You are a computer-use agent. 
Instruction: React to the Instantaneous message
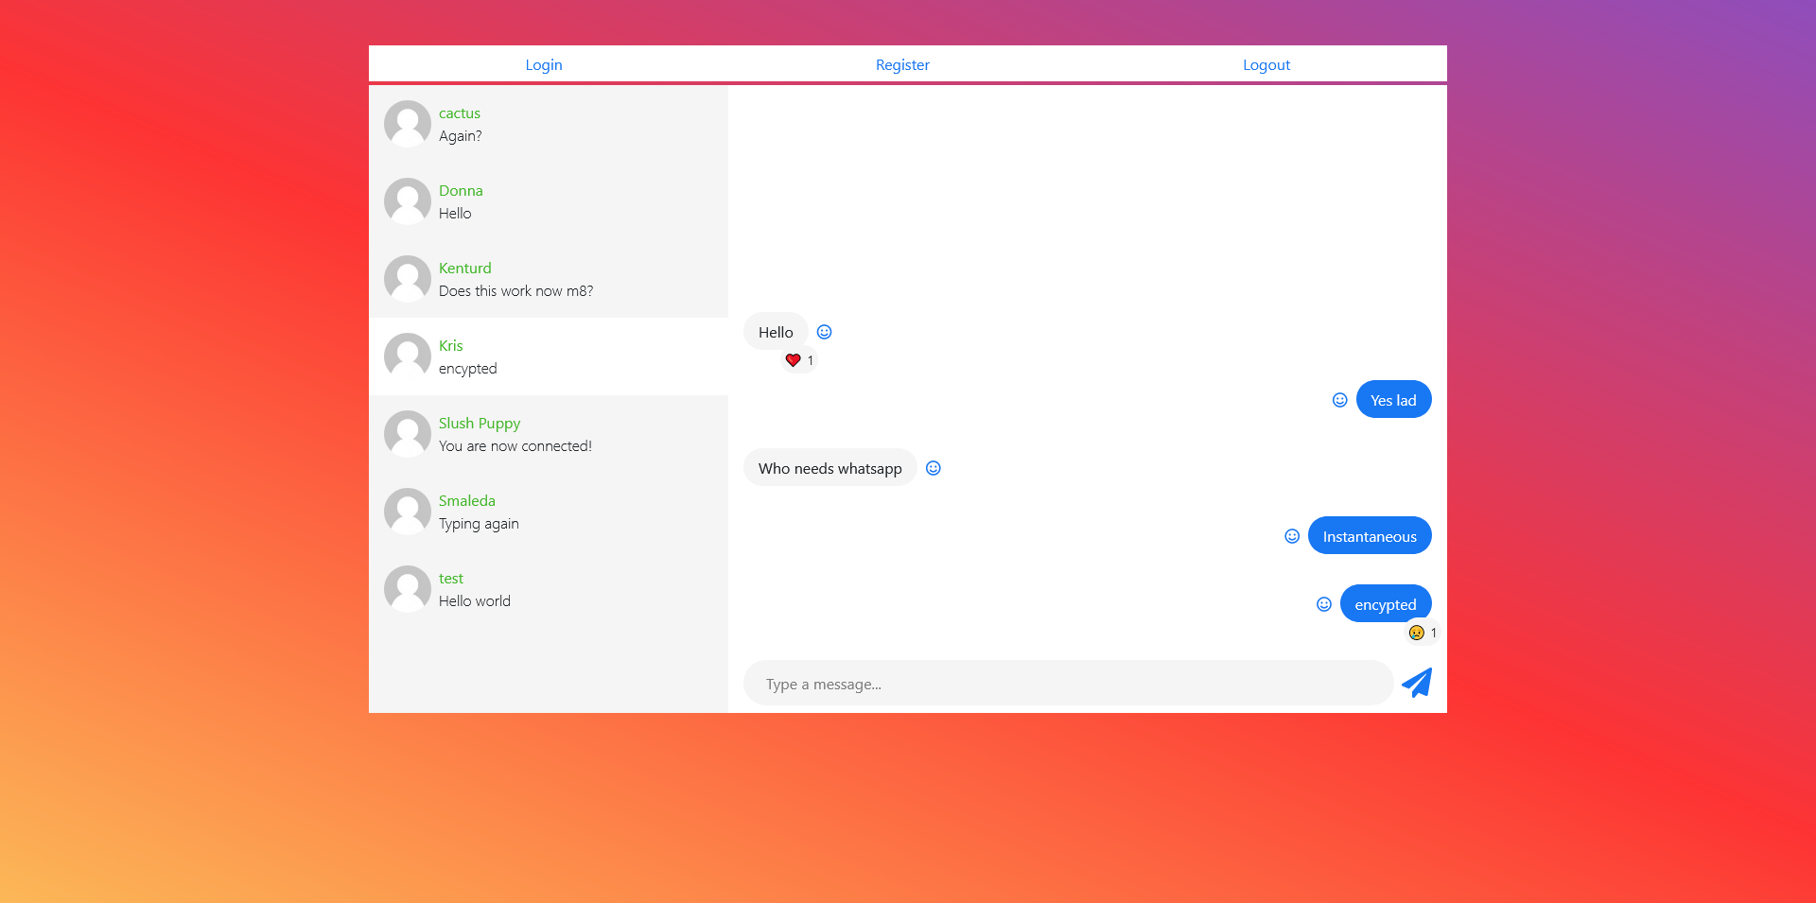click(1291, 536)
